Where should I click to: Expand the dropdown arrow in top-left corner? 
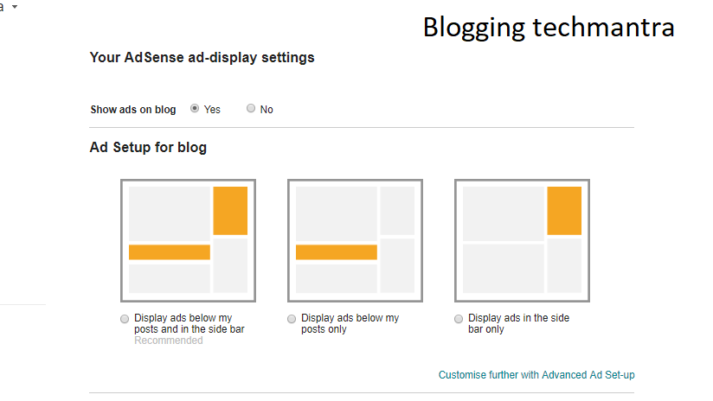(15, 6)
